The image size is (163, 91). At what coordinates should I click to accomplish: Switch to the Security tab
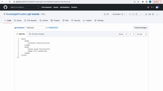point(76,20)
